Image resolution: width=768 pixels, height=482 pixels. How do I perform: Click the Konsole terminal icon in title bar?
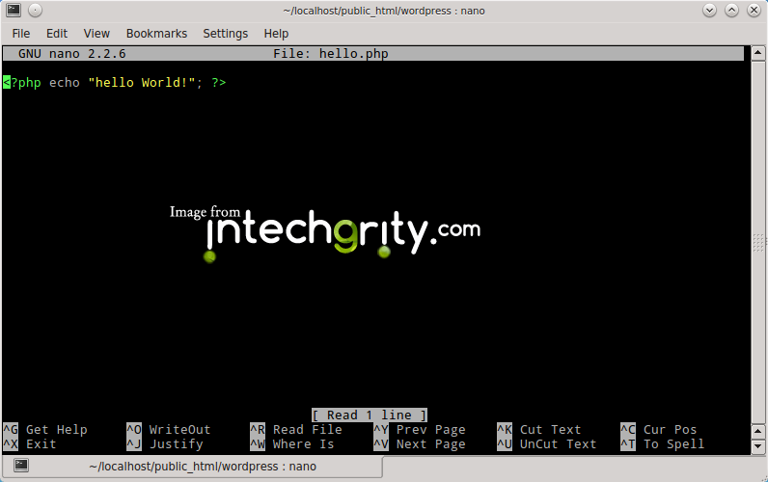[x=14, y=10]
